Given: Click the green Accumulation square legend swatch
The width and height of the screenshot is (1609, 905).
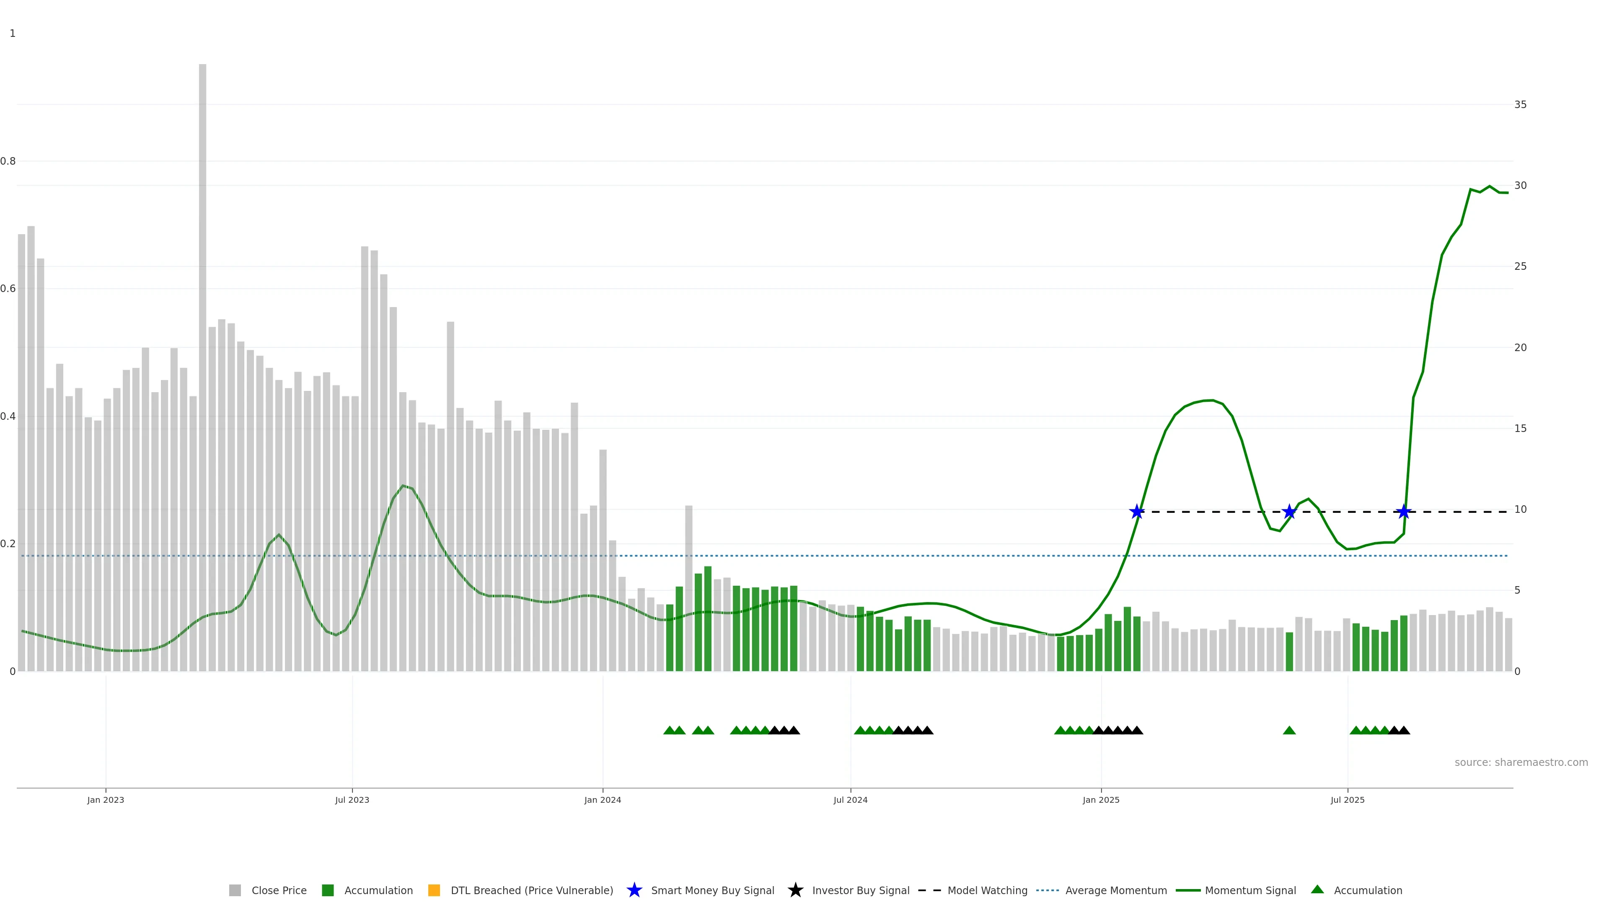Looking at the screenshot, I should click(x=327, y=891).
